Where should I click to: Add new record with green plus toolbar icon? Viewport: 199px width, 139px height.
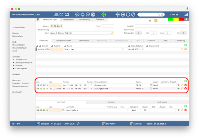[104, 15]
